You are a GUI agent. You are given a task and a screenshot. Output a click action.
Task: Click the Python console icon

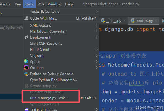(26, 74)
